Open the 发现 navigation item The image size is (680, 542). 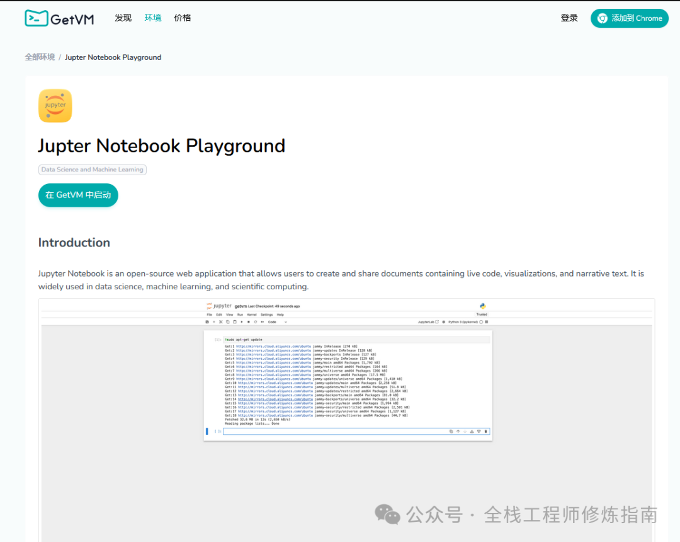pos(123,18)
